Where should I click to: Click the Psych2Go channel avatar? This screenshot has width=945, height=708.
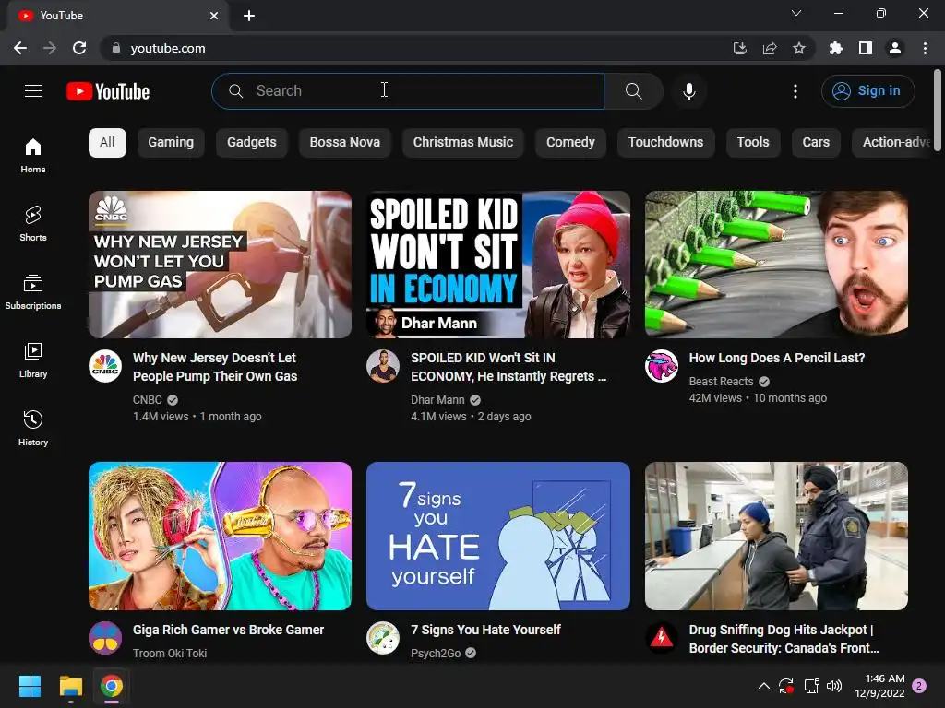coord(383,638)
